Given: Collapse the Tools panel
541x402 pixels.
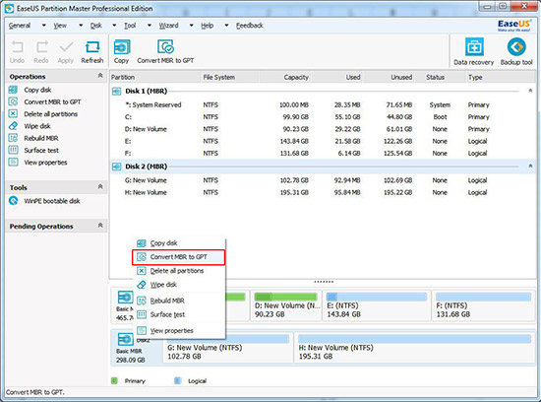Looking at the screenshot, I should 100,186.
